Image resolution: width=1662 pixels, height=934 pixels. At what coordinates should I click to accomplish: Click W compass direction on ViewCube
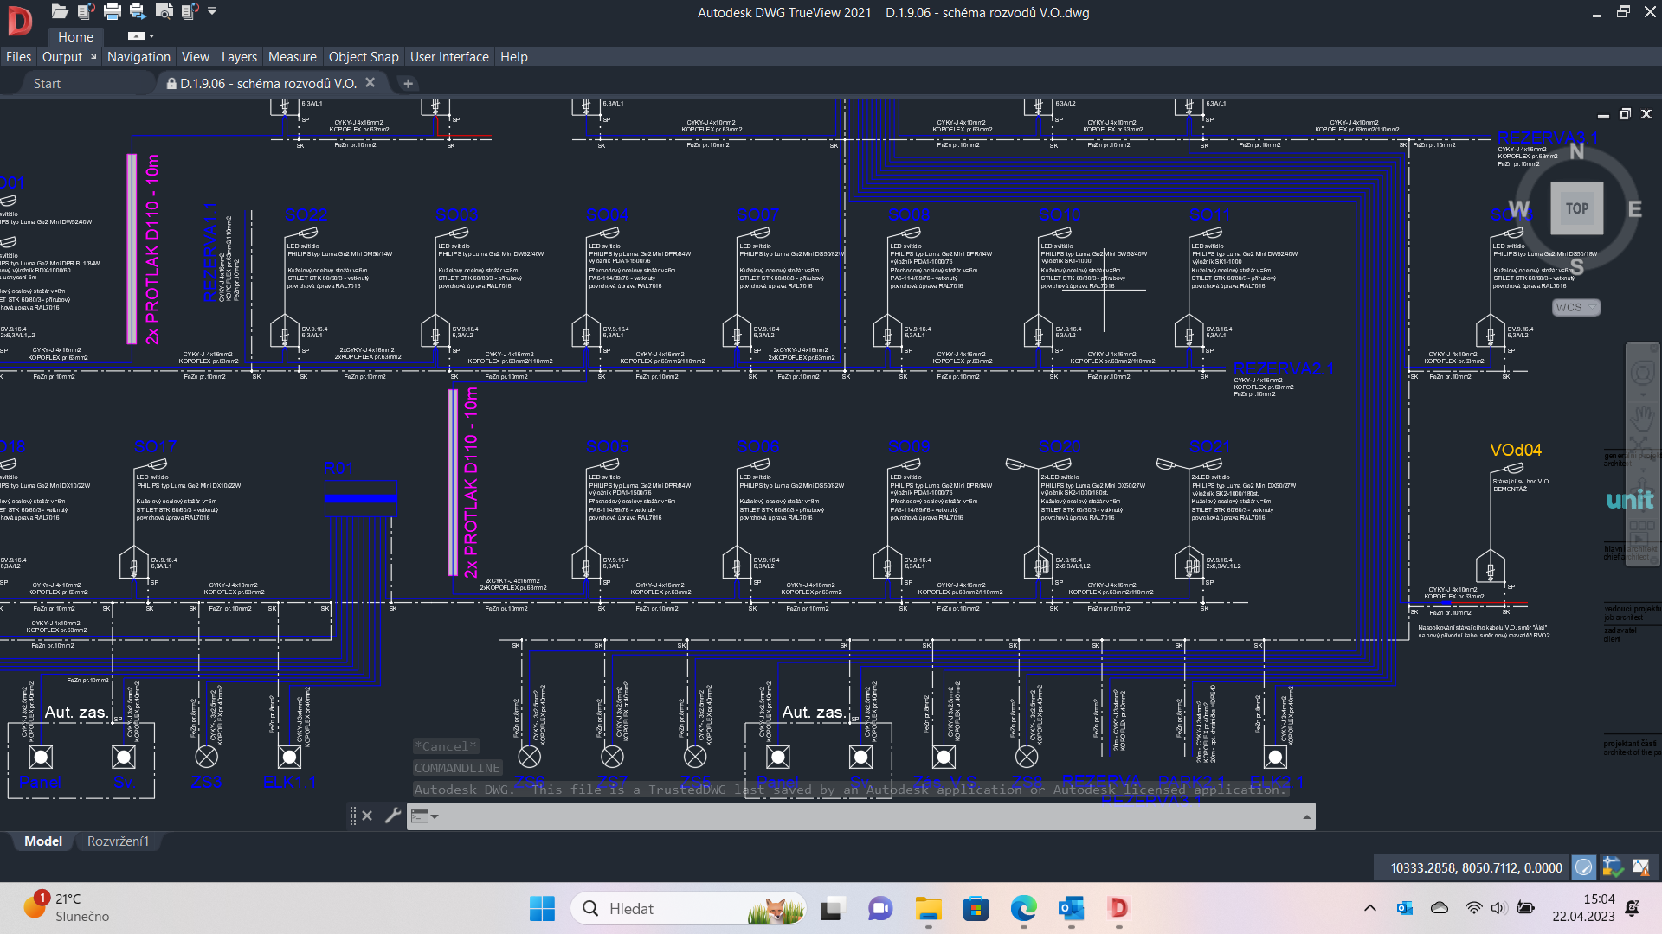click(1519, 209)
